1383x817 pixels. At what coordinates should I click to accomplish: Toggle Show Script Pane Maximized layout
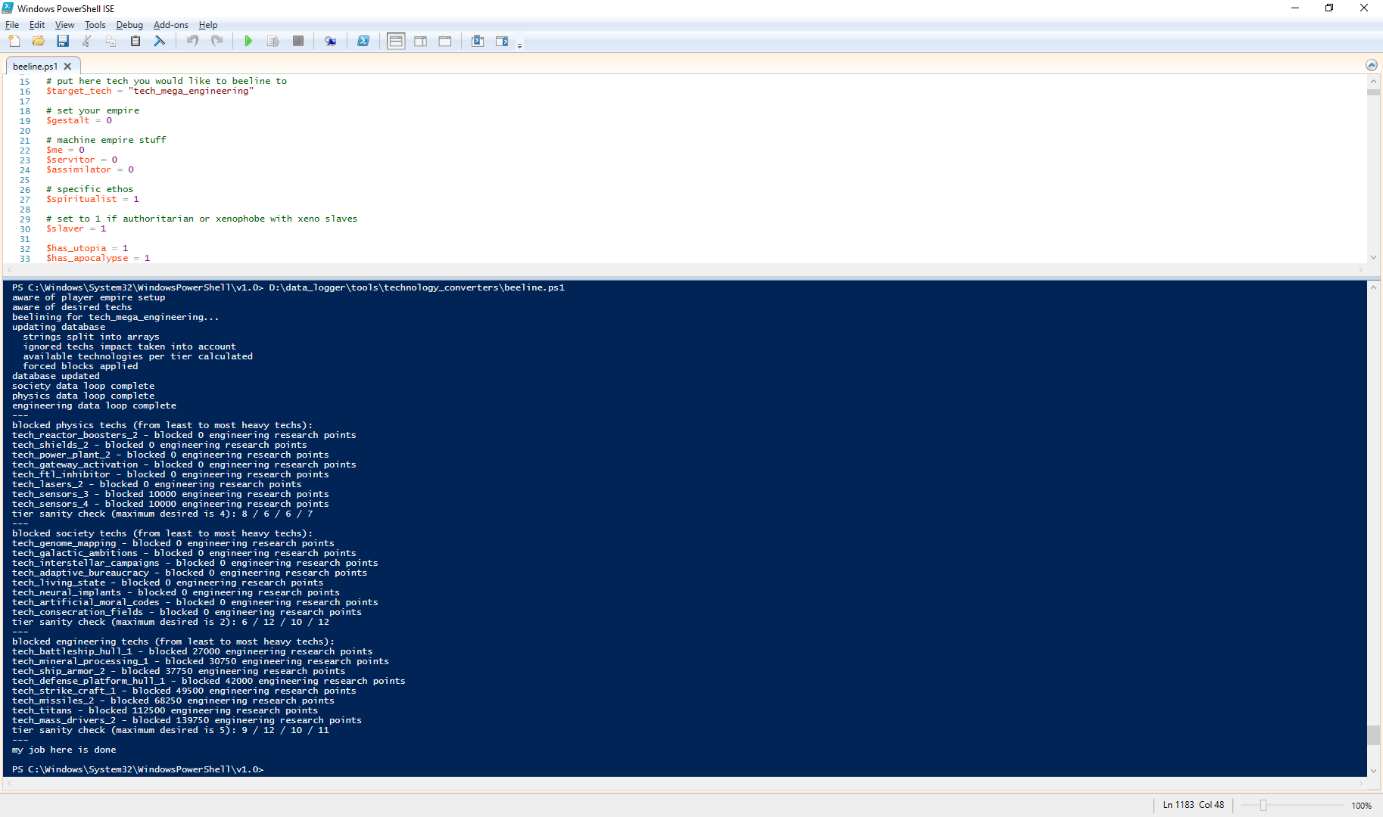[x=445, y=41]
